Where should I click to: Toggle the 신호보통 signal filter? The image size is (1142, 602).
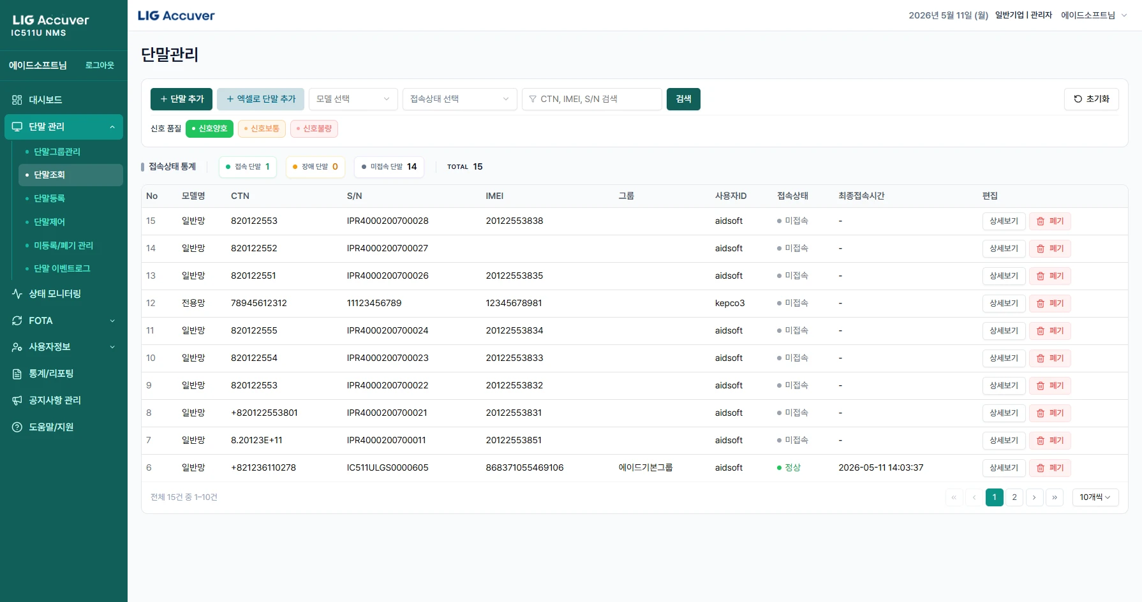262,129
